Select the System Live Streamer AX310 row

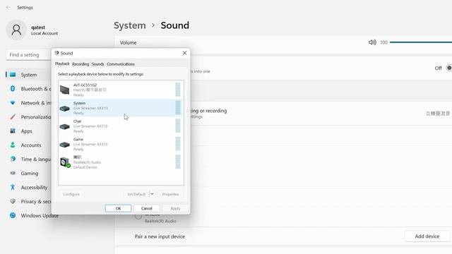point(121,108)
